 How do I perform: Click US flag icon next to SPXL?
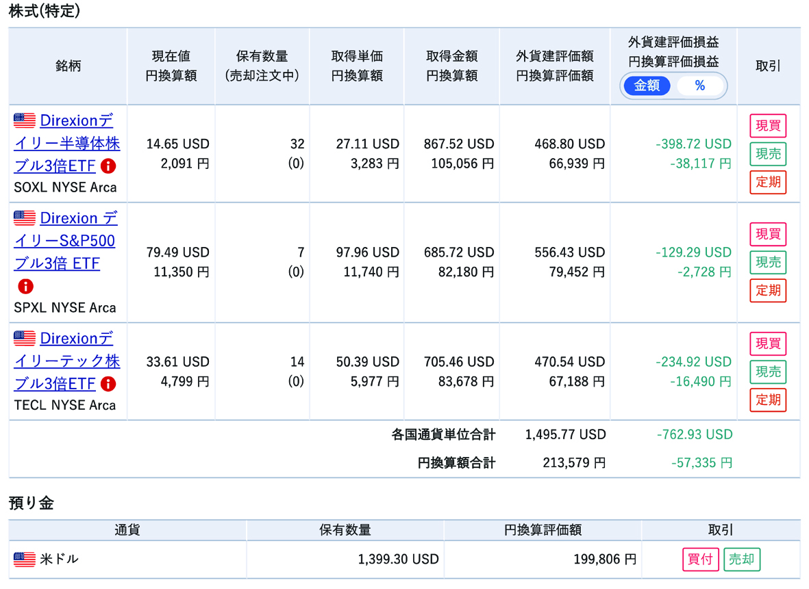[x=25, y=219]
